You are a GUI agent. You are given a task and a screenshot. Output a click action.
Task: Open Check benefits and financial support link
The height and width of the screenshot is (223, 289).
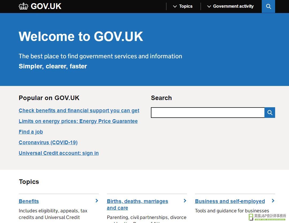[x=79, y=111]
